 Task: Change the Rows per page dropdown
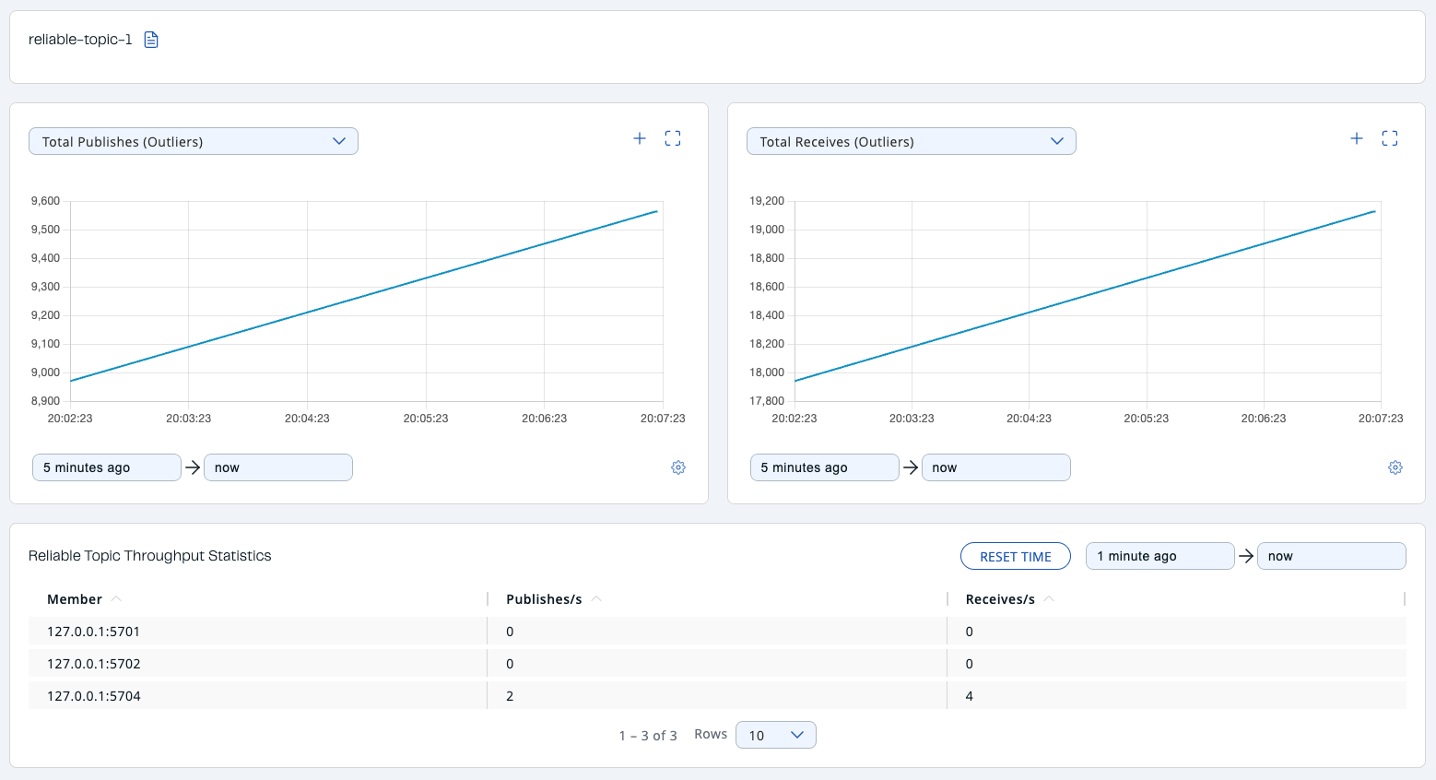pos(775,735)
